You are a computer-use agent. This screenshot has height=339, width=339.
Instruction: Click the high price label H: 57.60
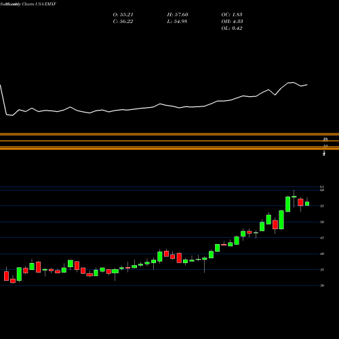tap(178, 15)
